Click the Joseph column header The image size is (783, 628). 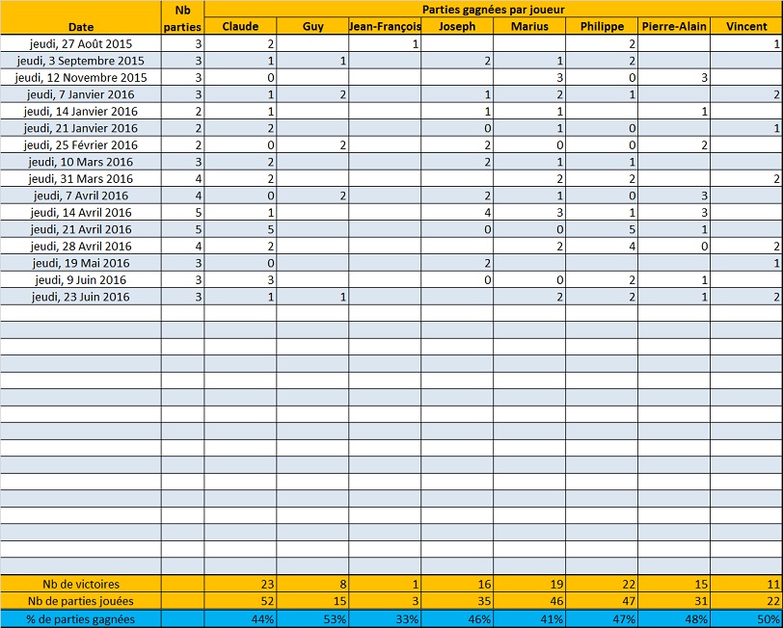point(457,26)
